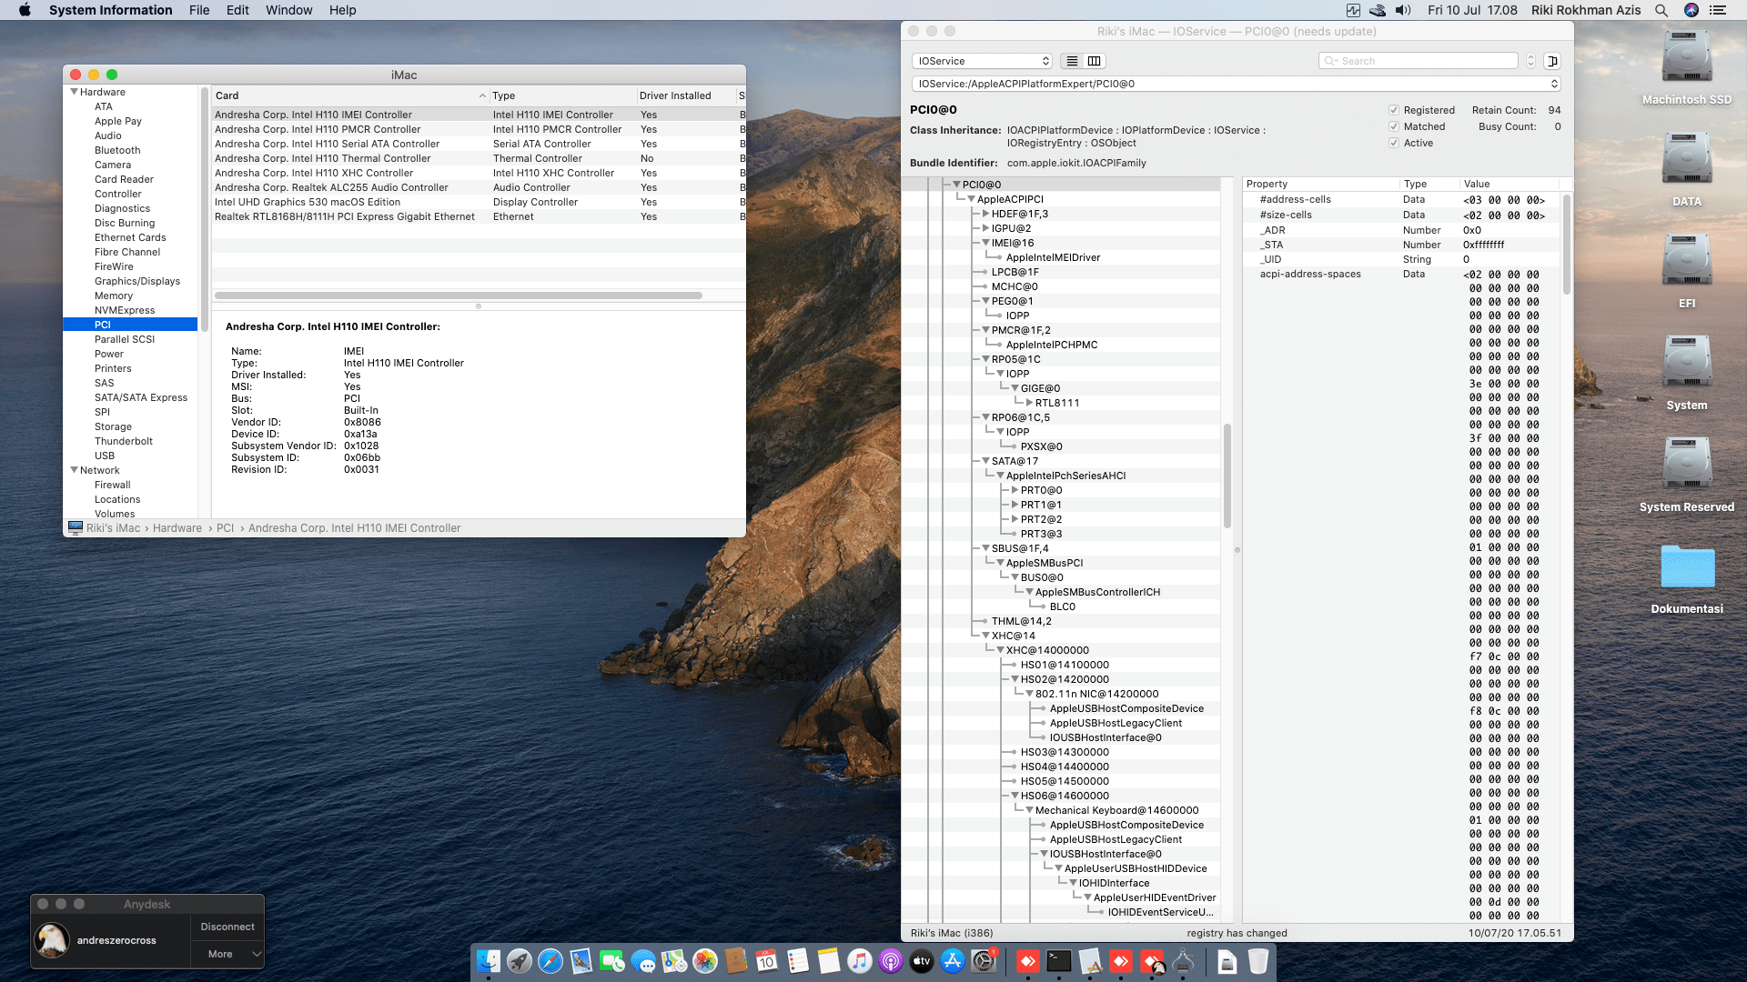Click the IORegistryExplorer search field

1424,61
